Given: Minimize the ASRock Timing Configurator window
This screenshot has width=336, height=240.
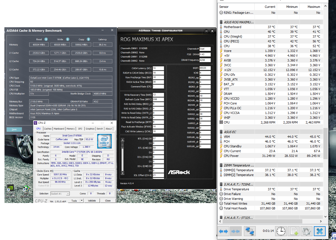Looking at the screenshot, I should tap(206, 31).
